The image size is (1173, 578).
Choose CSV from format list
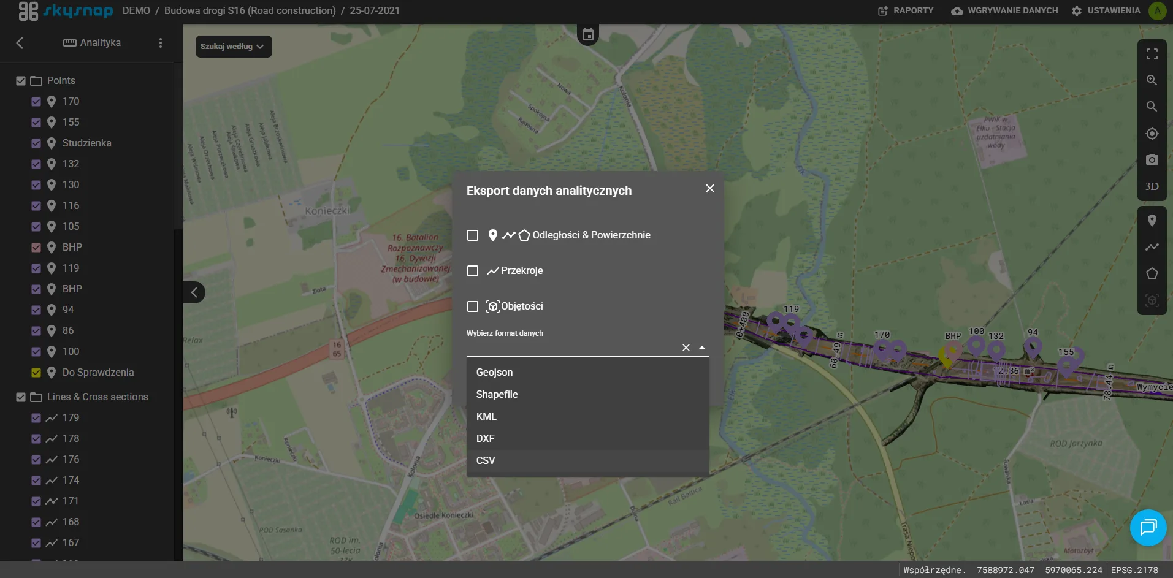pos(486,460)
